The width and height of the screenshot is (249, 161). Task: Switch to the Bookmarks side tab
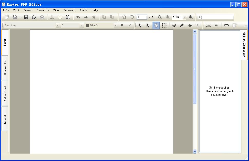[x=5, y=68]
